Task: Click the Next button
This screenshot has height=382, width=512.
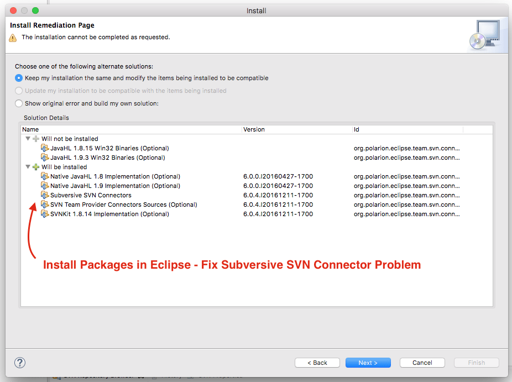Action: pos(368,363)
